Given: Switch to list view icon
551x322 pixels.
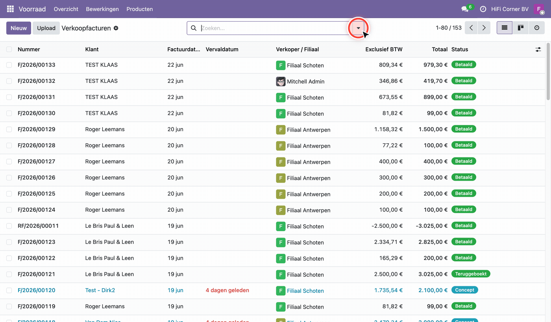Looking at the screenshot, I should (505, 28).
